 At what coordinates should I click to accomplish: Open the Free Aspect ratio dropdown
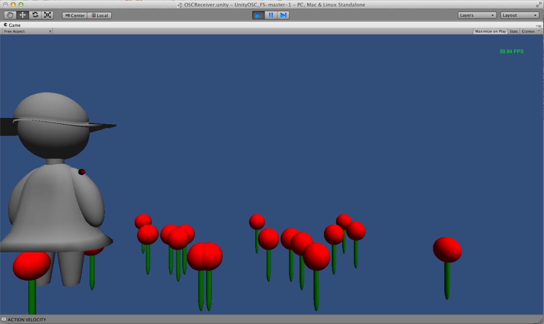(27, 31)
